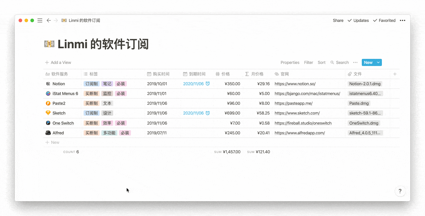Go forward with the right arrow
This screenshot has width=425, height=216.
(56, 20)
